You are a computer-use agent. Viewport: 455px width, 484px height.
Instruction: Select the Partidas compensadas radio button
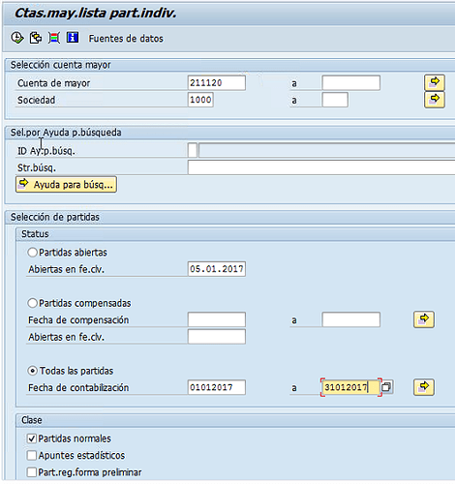click(x=32, y=303)
